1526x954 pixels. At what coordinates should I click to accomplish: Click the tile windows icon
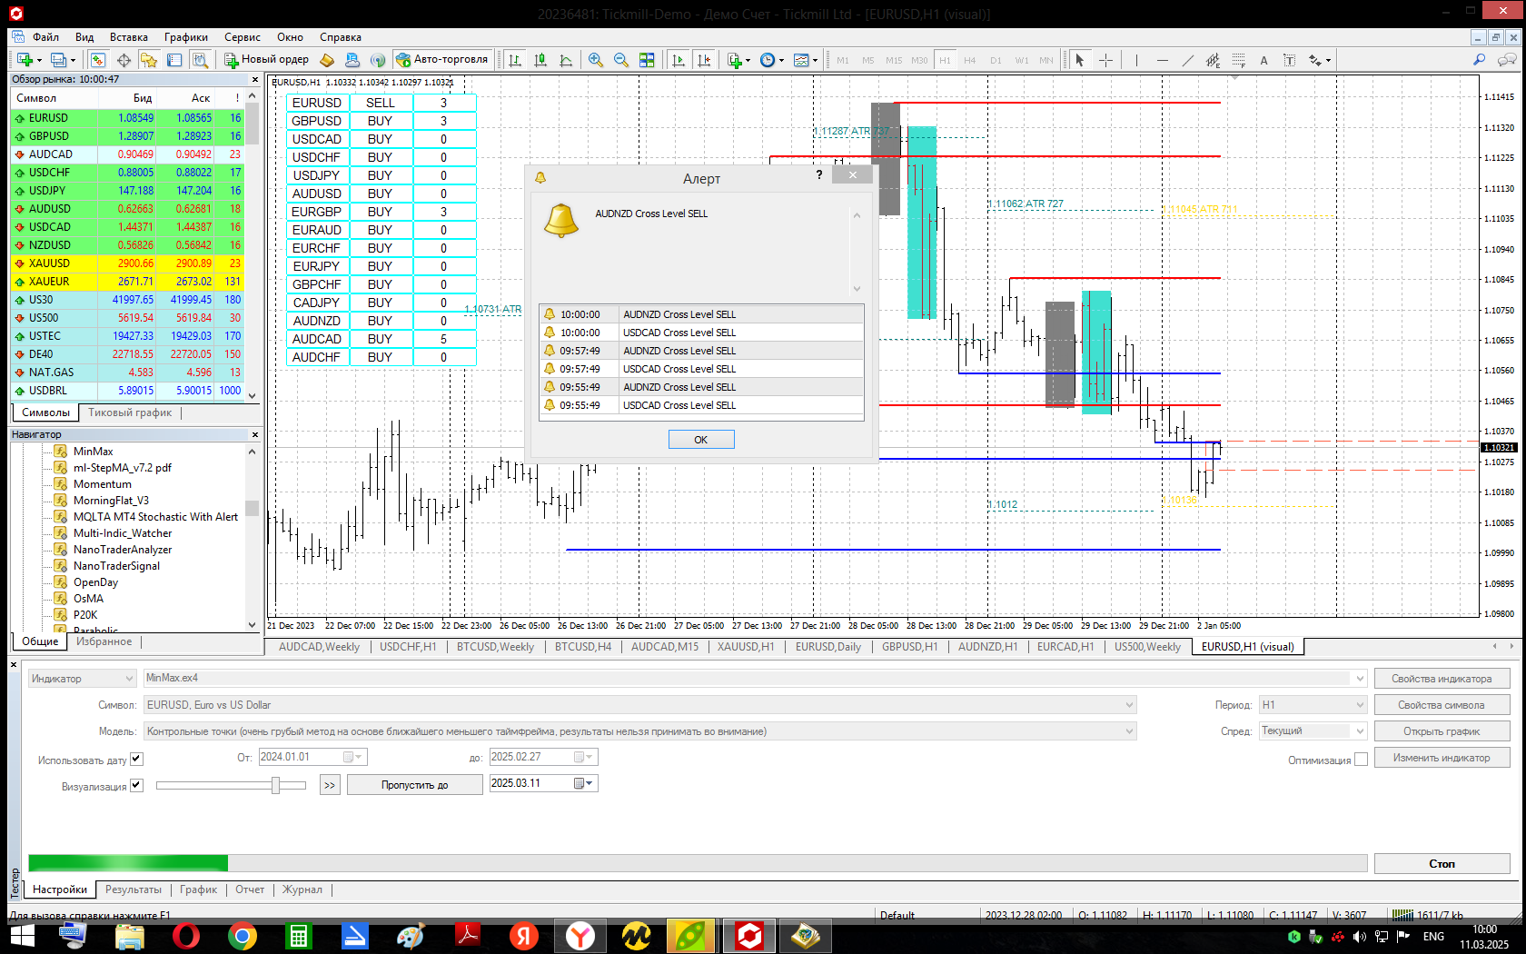tap(647, 60)
